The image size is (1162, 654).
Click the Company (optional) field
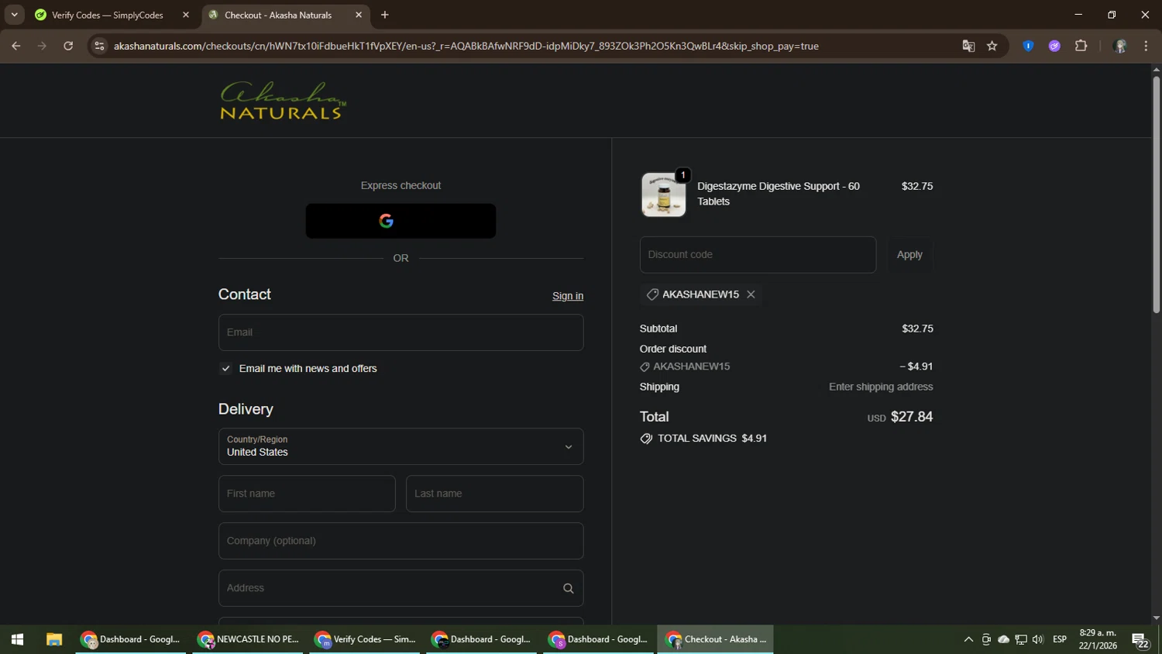[x=401, y=541]
